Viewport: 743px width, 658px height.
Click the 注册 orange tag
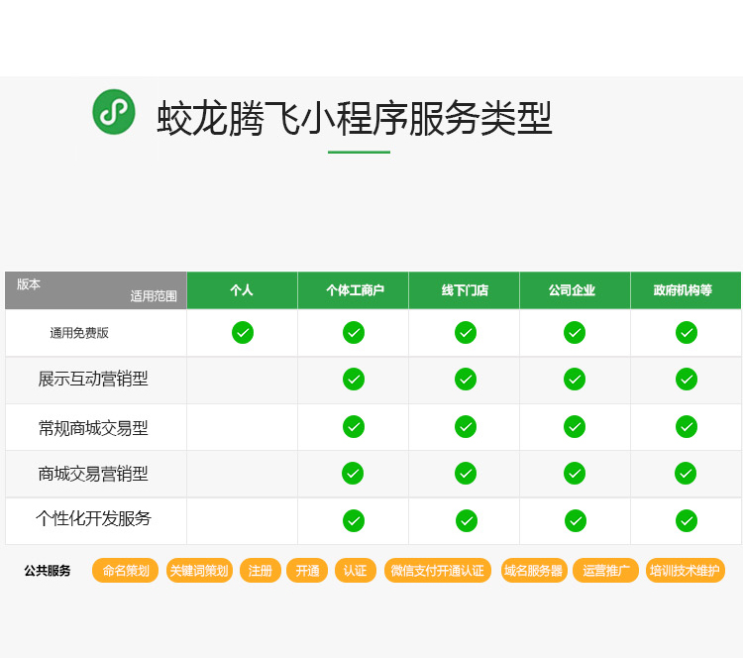[261, 571]
